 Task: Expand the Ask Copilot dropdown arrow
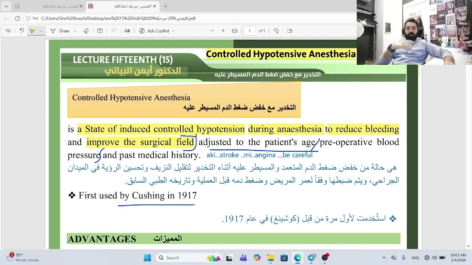(x=173, y=31)
